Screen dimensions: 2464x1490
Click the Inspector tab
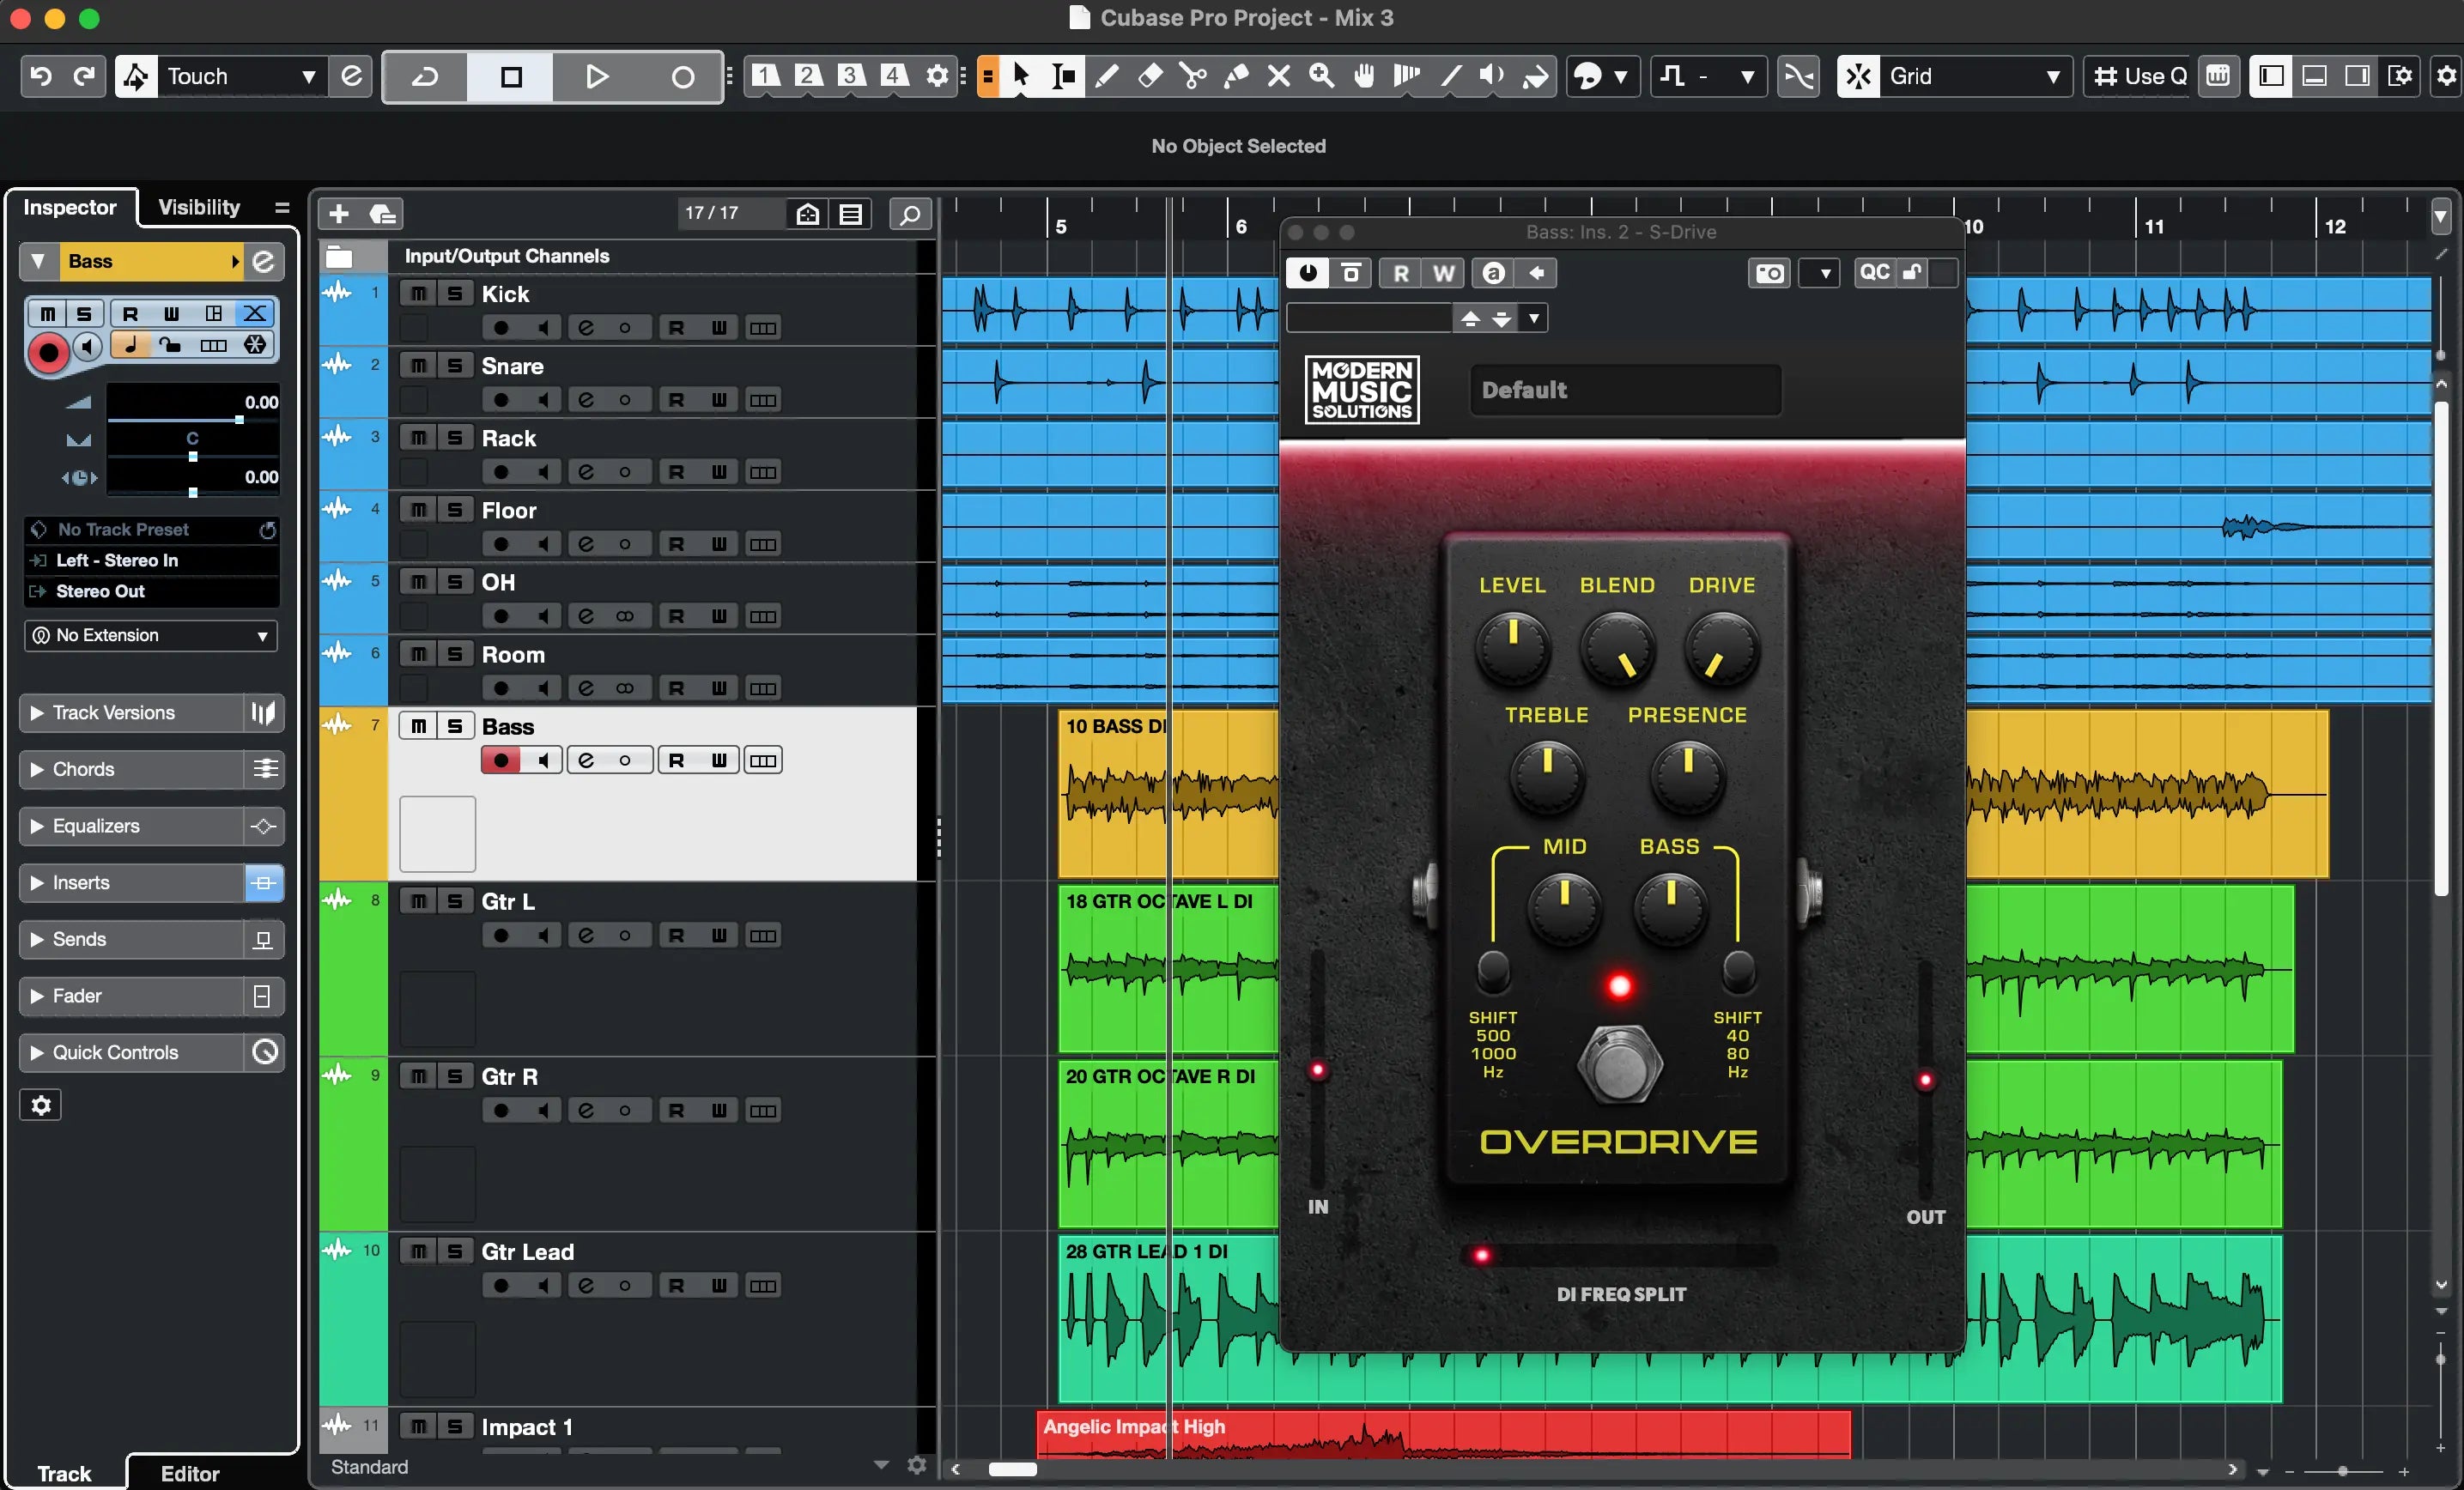point(67,208)
